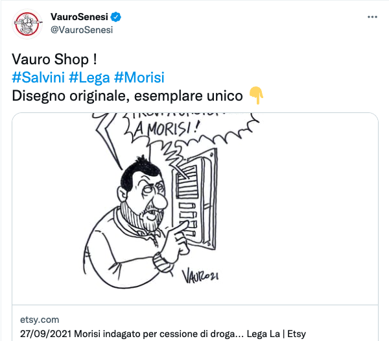The image size is (389, 341).
Task: Click the caricature's pointing finger
Action: (179, 227)
